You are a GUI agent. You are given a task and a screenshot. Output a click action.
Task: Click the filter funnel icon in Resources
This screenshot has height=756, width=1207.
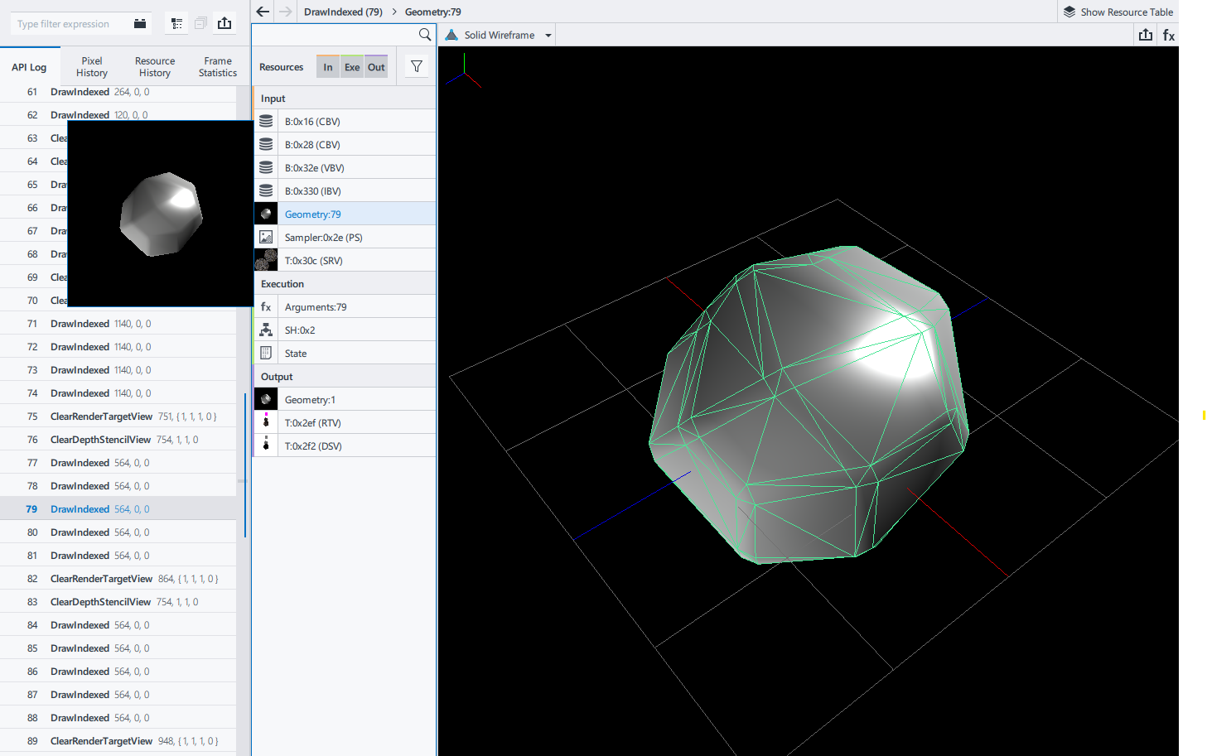point(417,67)
